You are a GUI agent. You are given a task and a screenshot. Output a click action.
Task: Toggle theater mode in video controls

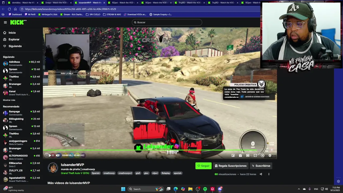tap(248, 155)
